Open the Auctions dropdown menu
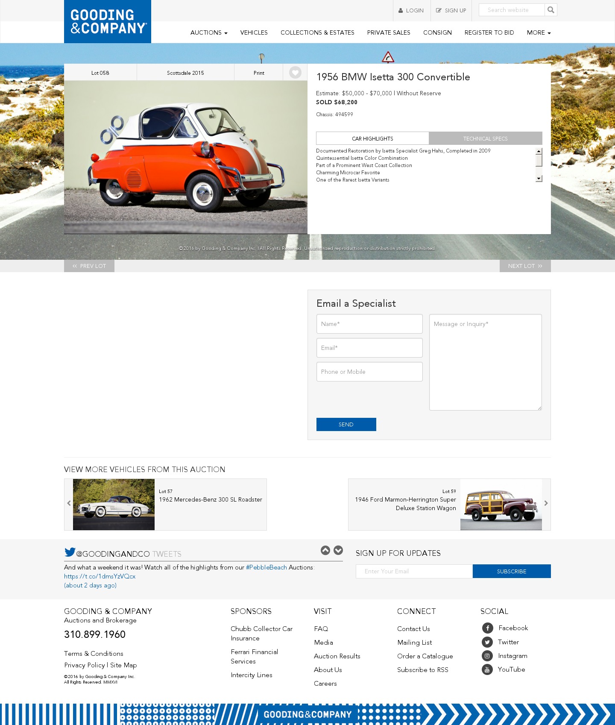The image size is (615, 725). [x=209, y=32]
